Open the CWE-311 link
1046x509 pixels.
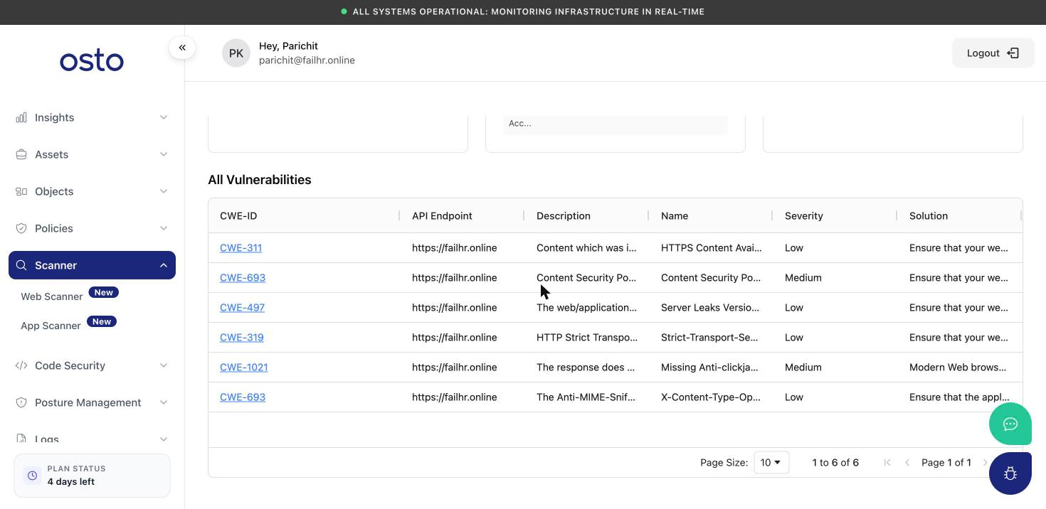(x=241, y=248)
